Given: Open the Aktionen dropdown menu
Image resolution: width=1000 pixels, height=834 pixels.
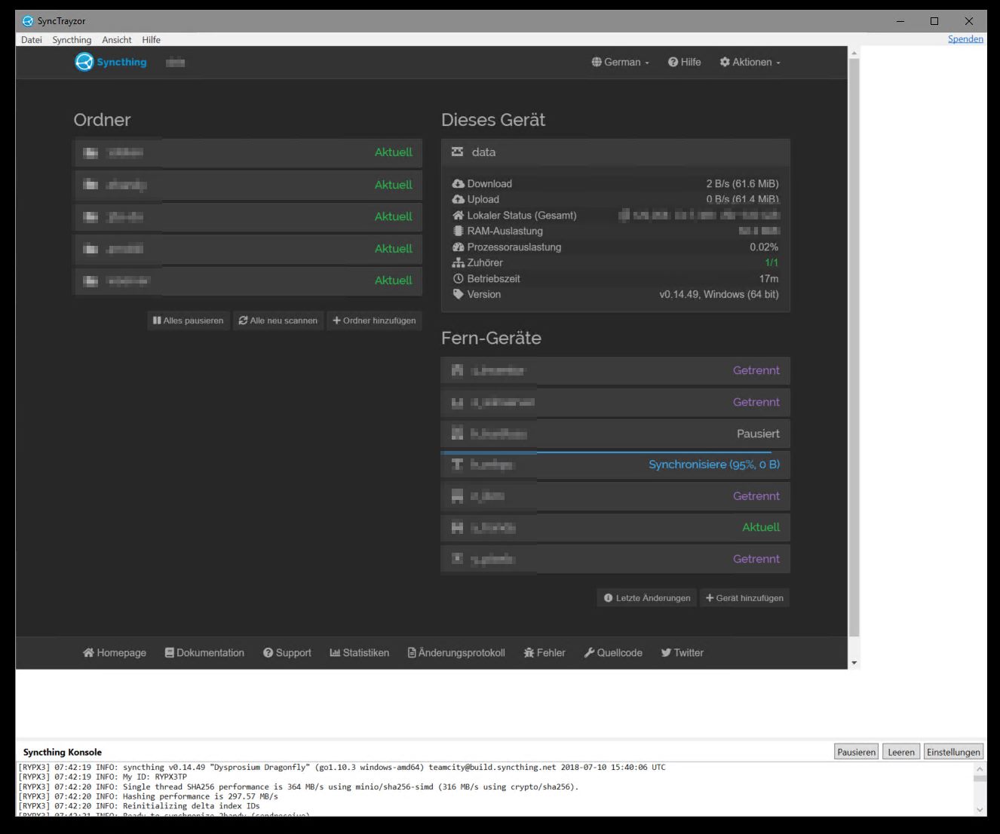Looking at the screenshot, I should [x=750, y=62].
